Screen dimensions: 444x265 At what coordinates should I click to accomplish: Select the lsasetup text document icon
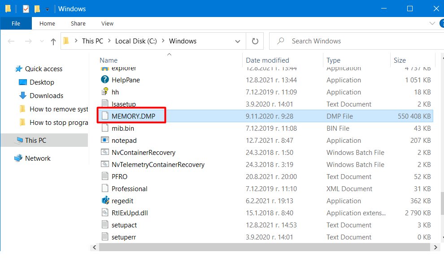[105, 104]
